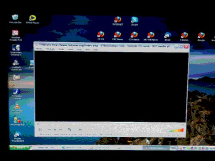This screenshot has height=161, width=215.
Task: Select the HK-TVB News Firefox shortcut
Action: tap(151, 36)
